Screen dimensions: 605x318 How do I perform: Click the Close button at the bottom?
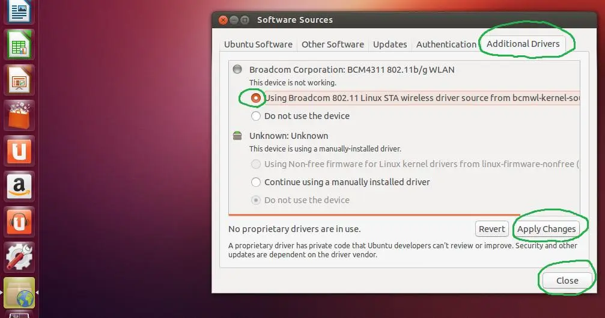point(567,281)
